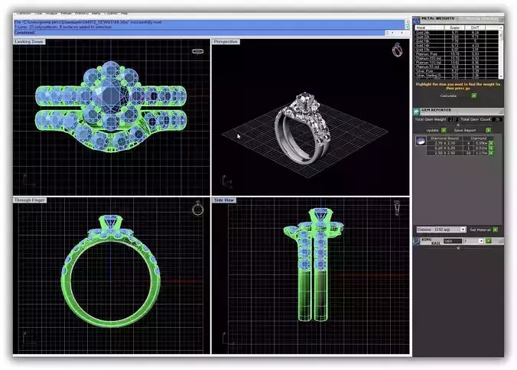Viewport: 517px width, 370px height.
Task: Collapse arrow below Total Gem Weight row
Action: (x=458, y=125)
